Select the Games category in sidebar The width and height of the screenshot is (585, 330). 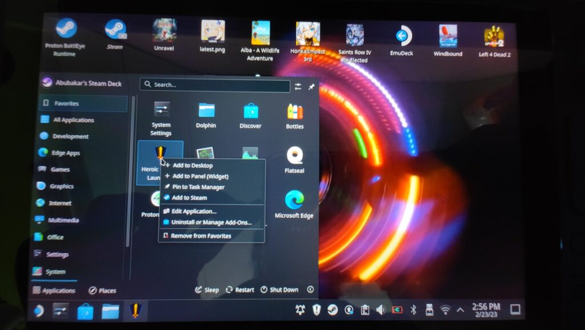(x=60, y=169)
